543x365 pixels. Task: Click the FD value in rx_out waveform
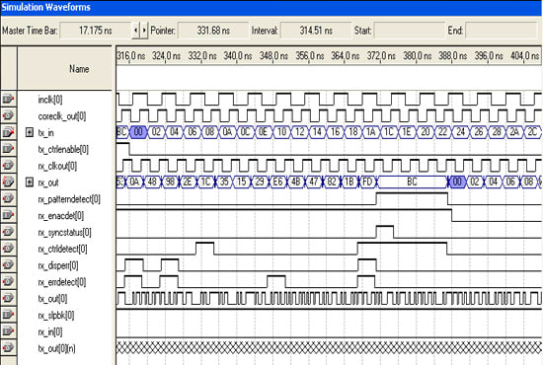pyautogui.click(x=368, y=182)
